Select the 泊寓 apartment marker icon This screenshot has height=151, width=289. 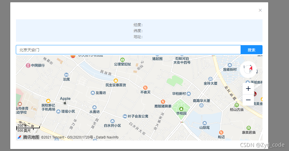coord(66,75)
